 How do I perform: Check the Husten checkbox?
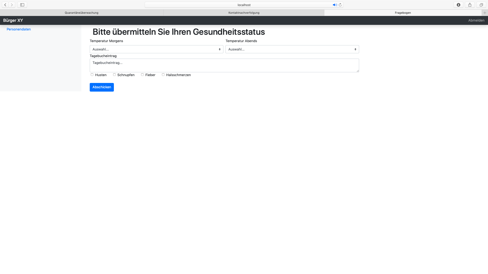click(92, 75)
